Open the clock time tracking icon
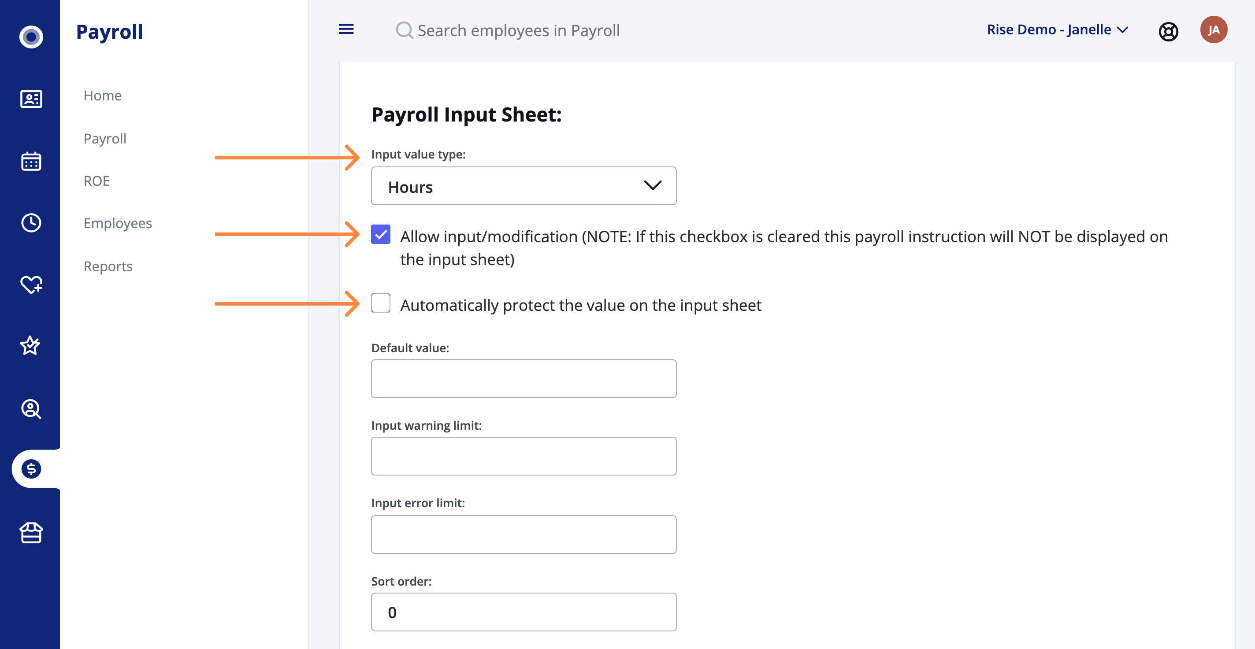 (31, 222)
